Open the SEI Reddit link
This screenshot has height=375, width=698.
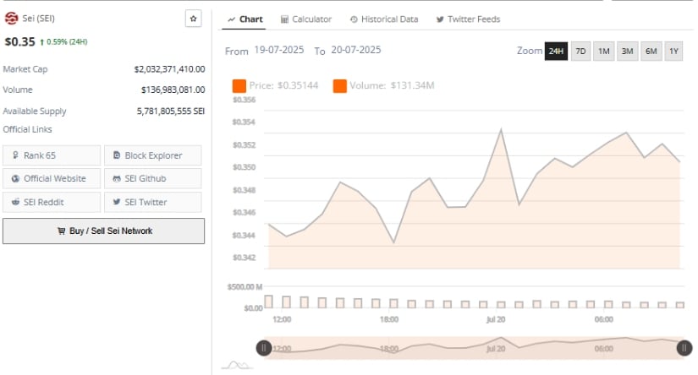52,202
